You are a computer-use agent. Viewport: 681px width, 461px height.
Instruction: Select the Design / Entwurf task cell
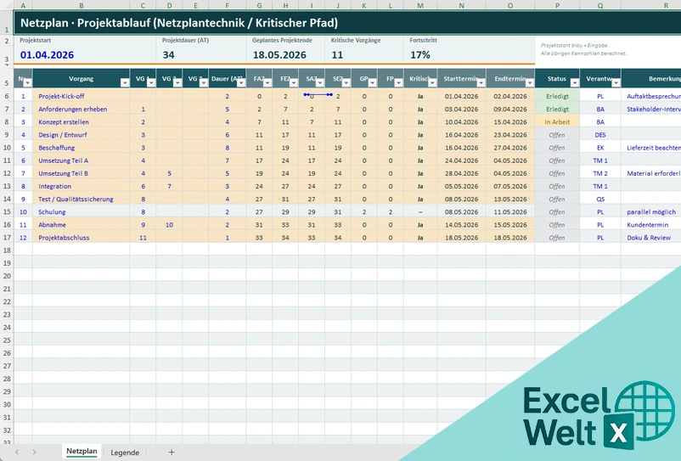(x=82, y=135)
